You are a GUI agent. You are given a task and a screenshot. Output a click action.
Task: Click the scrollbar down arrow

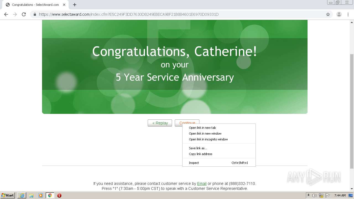(352, 189)
